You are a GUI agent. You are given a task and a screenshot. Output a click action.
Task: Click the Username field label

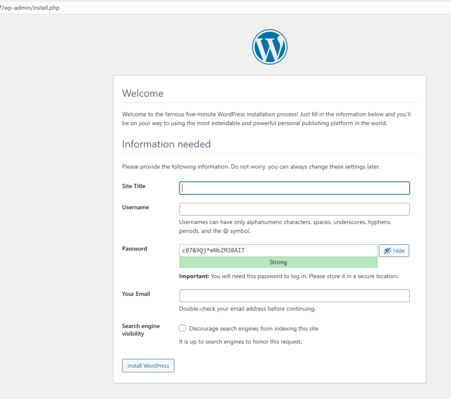[x=135, y=207]
